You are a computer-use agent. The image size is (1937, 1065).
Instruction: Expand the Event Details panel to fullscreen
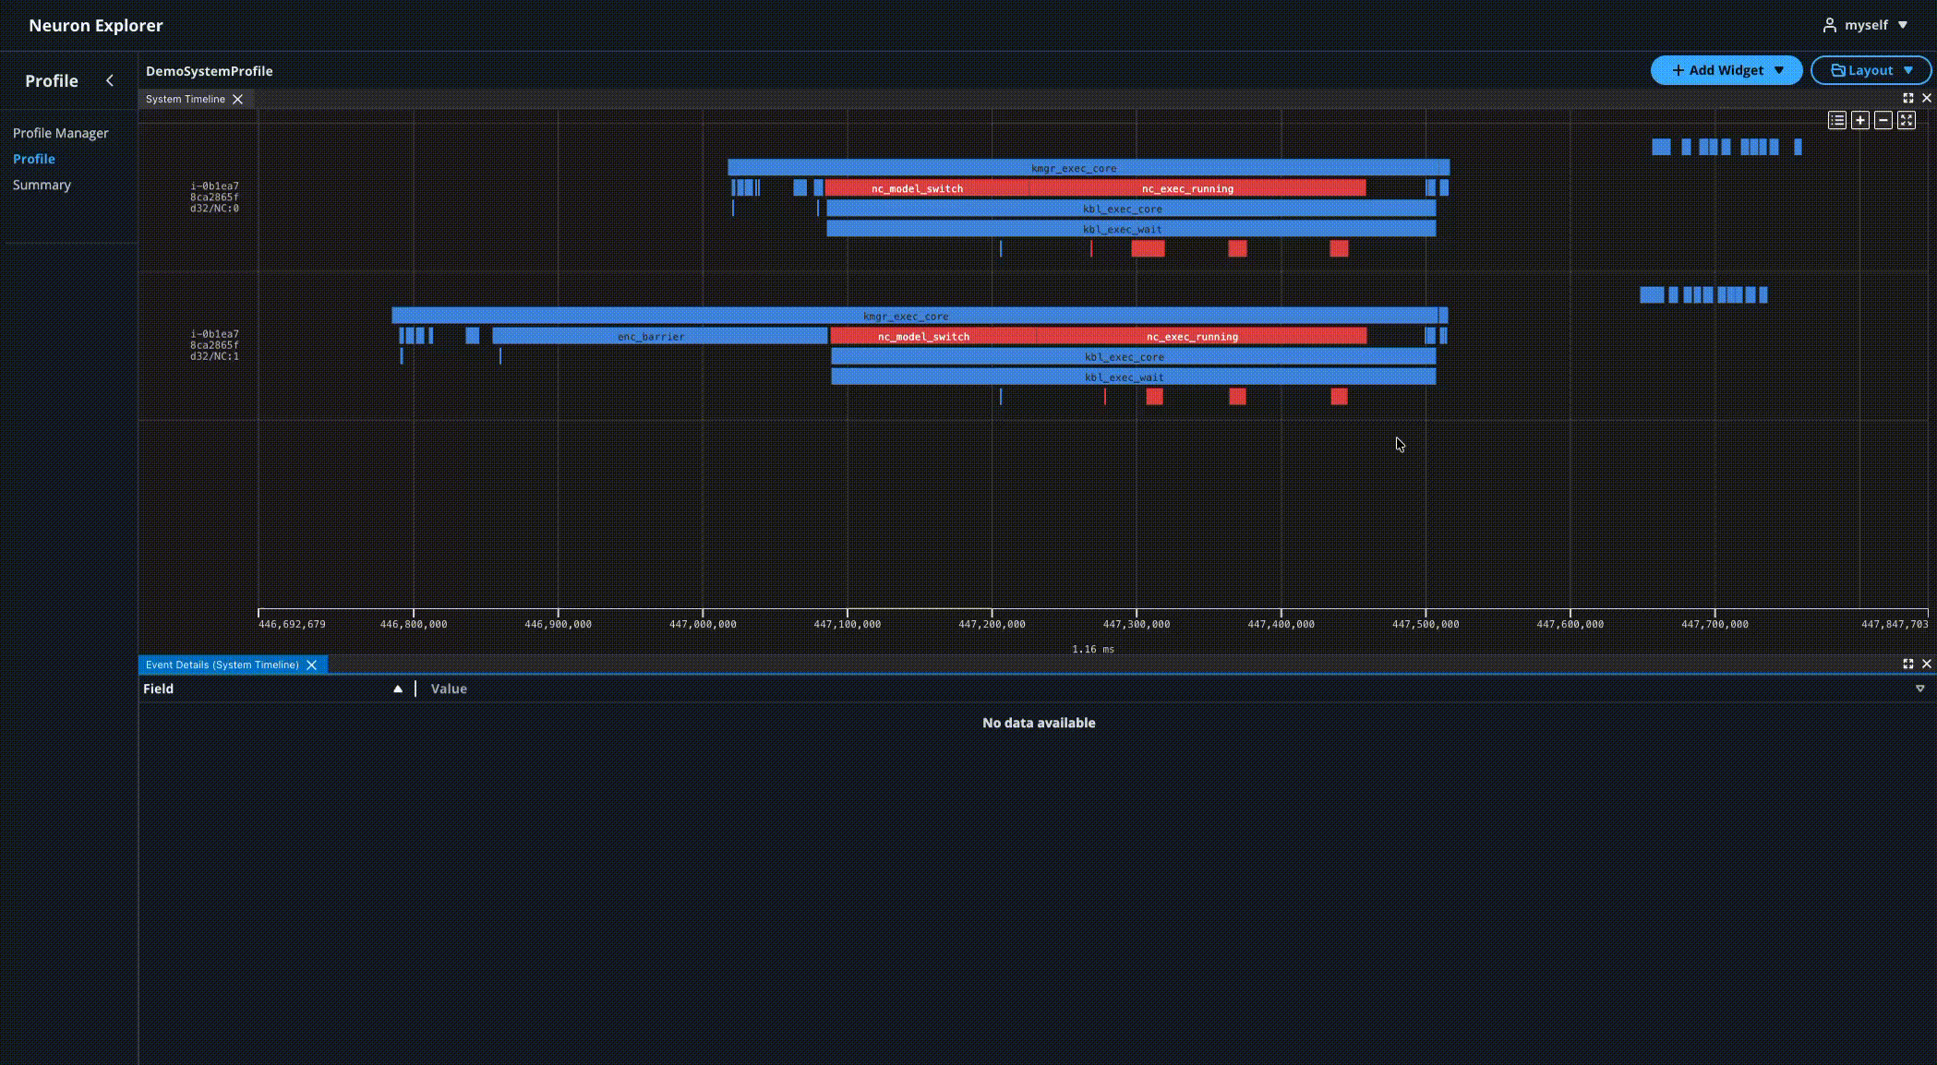[x=1907, y=664]
